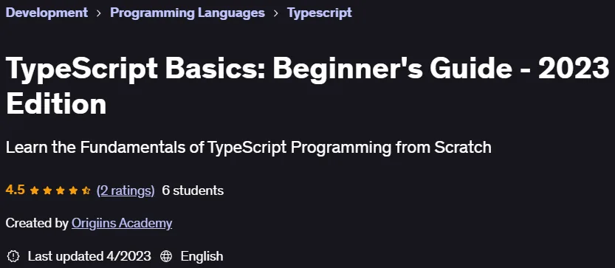Go to Programming Languages breadcrumb category
This screenshot has height=268, width=615.
pyautogui.click(x=188, y=13)
